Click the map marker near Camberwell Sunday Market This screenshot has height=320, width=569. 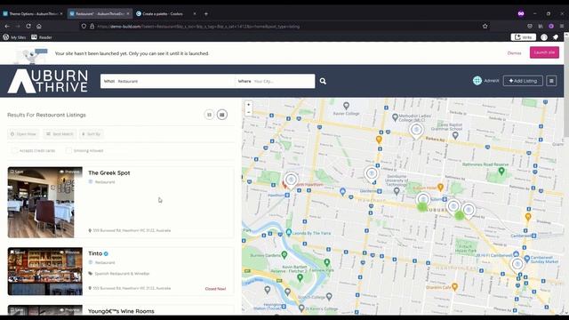tap(517, 264)
